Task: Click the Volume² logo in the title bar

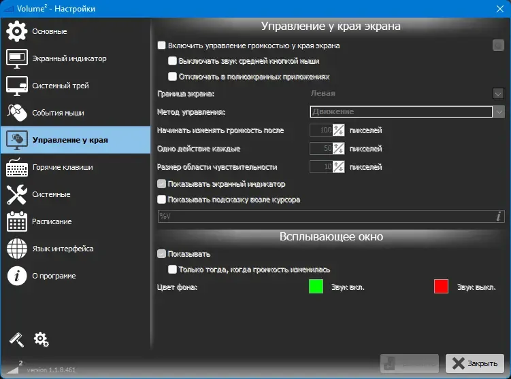Action: [x=8, y=9]
